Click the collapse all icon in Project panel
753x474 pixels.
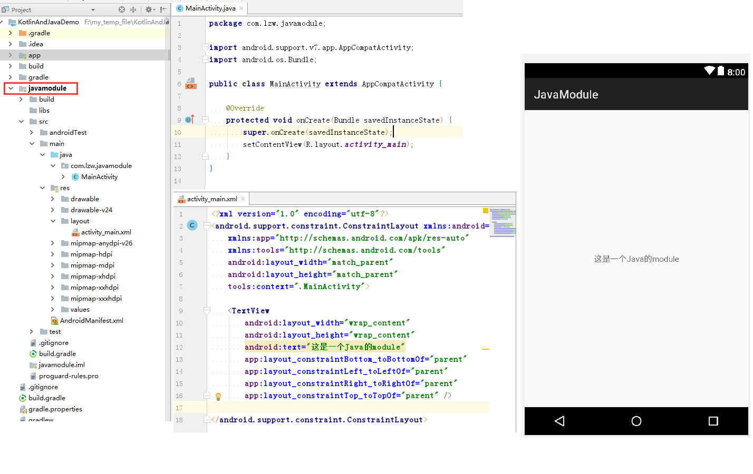(133, 9)
